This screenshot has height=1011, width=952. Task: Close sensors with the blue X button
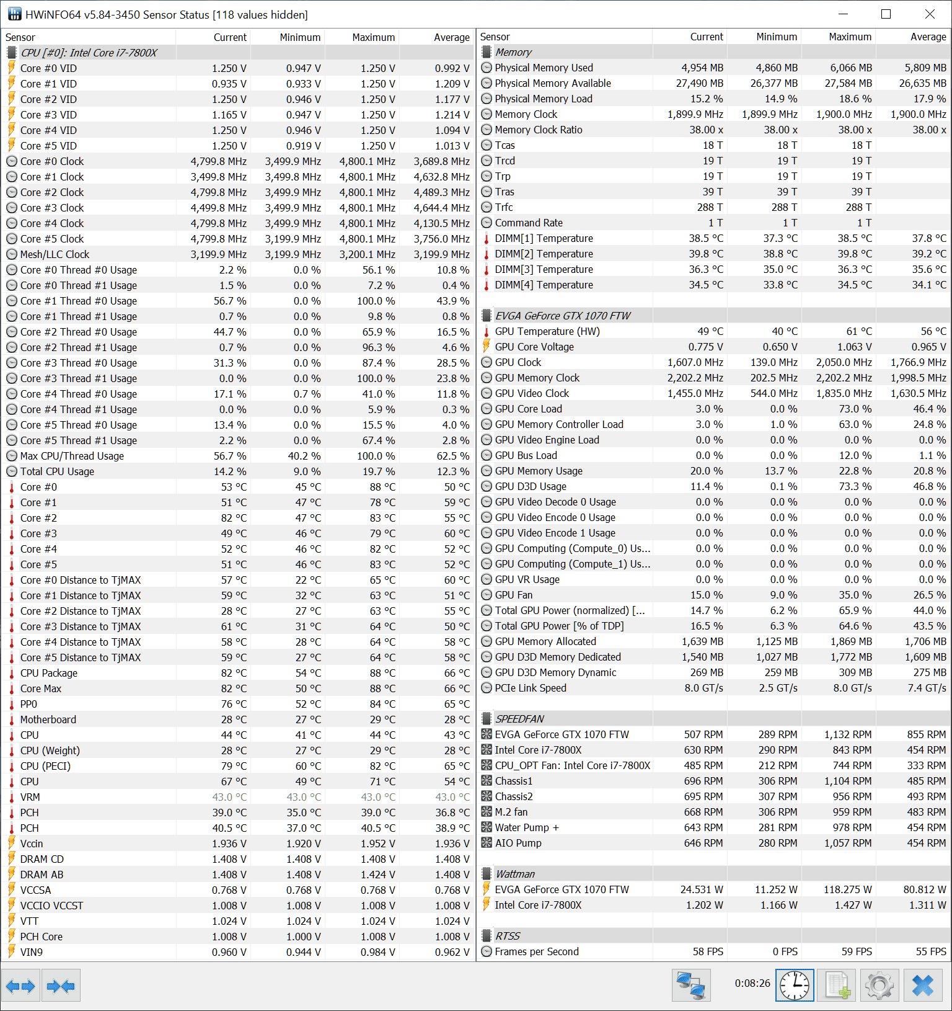923,986
